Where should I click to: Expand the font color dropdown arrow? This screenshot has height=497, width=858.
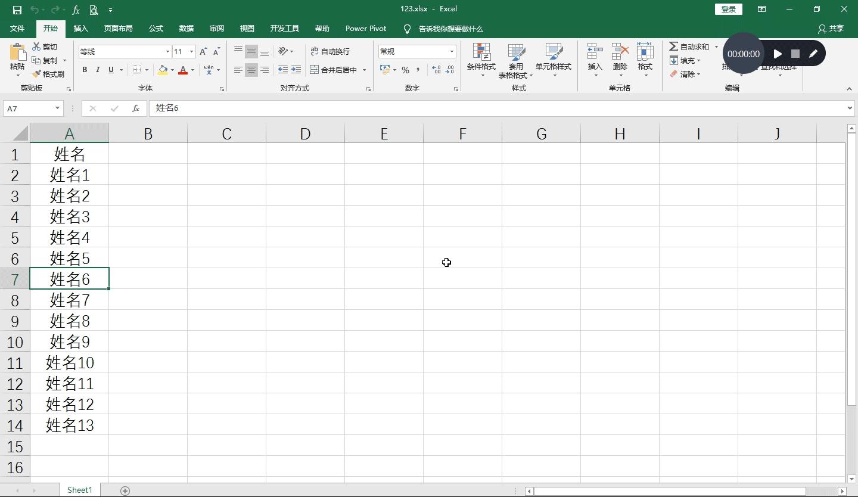click(x=192, y=70)
